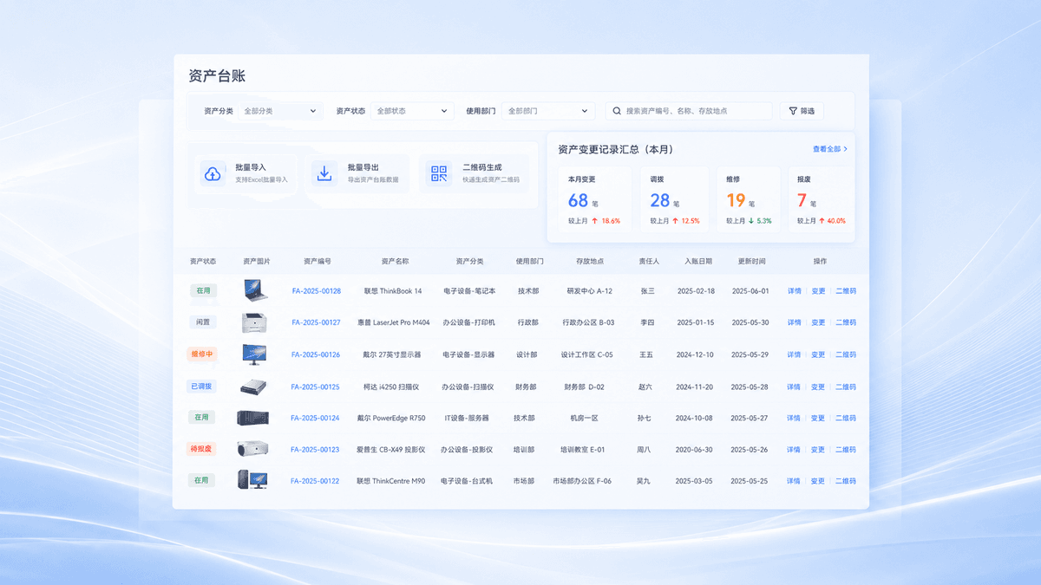Click the 已调拨 status tag

tap(201, 387)
